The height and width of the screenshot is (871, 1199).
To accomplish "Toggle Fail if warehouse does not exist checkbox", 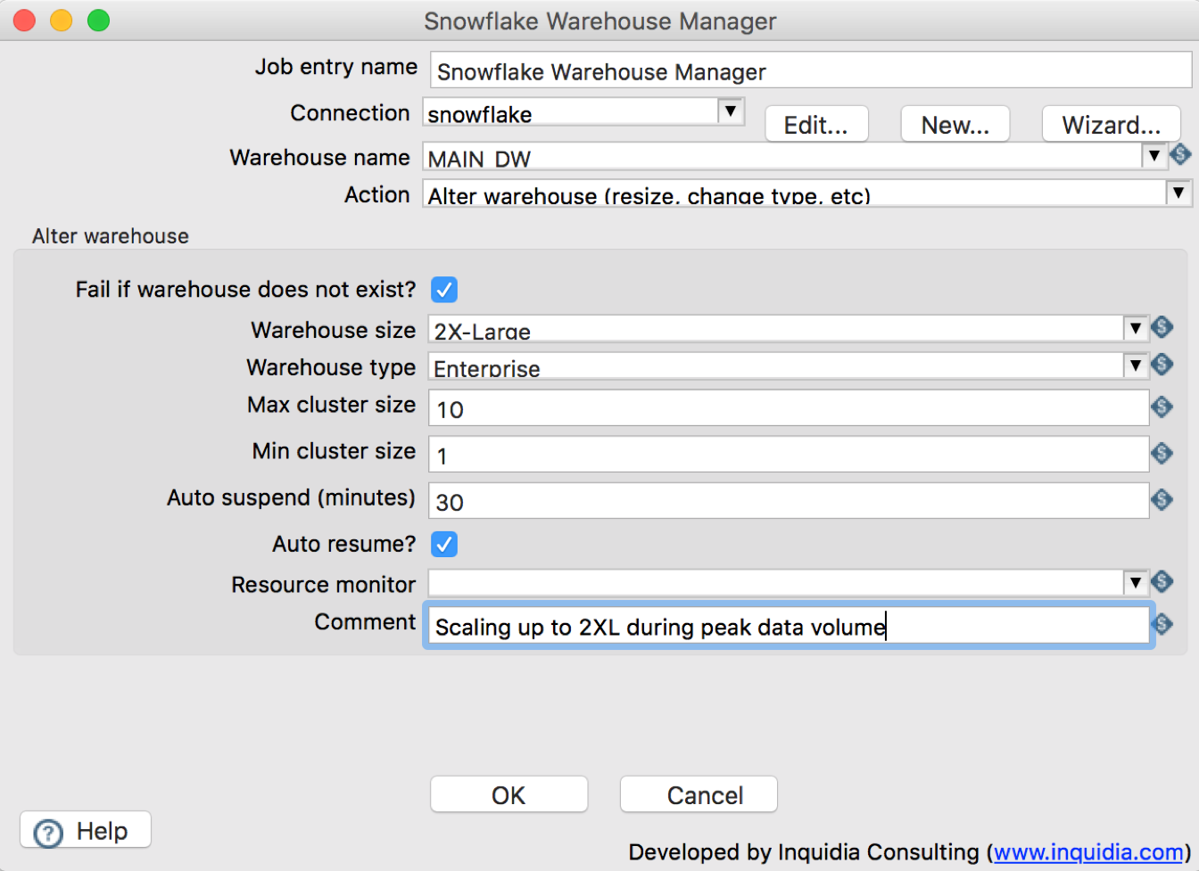I will (444, 289).
